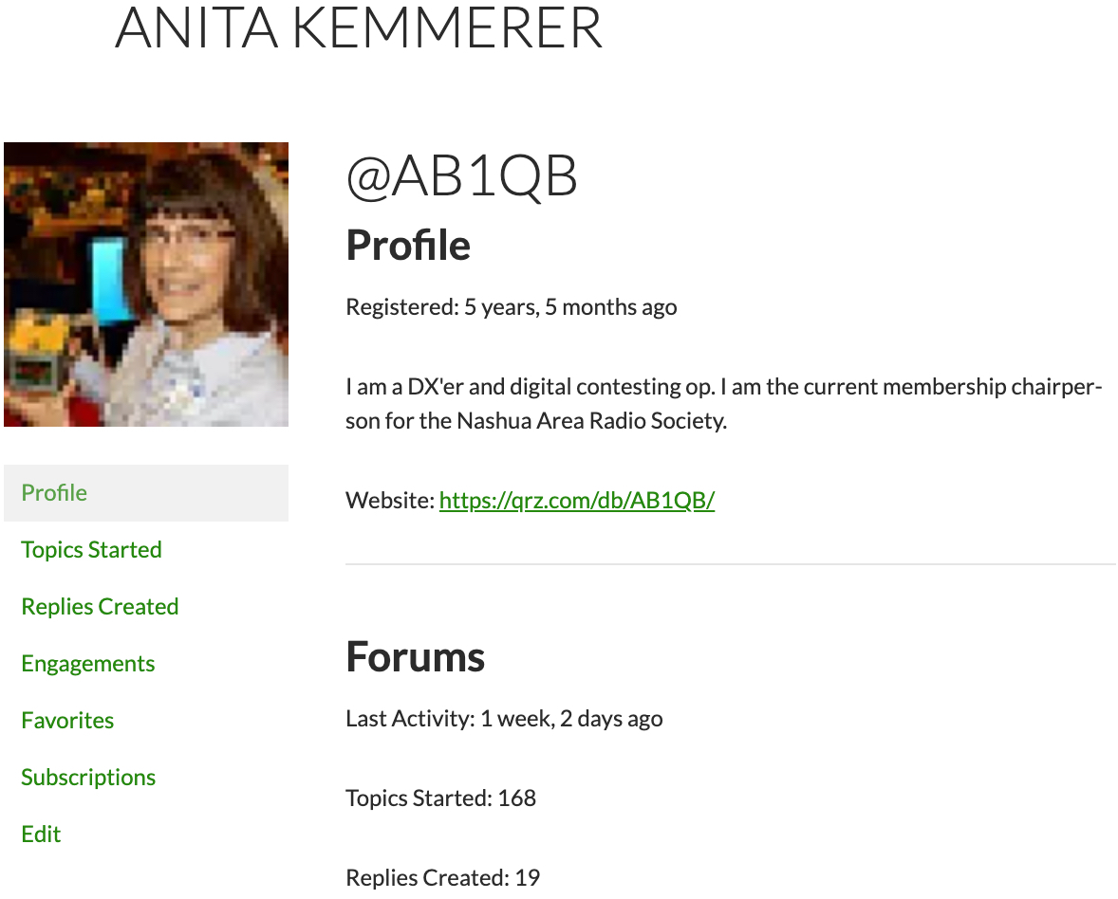Open the Subscriptions page
Screen dimensions: 1118x899
(x=88, y=778)
